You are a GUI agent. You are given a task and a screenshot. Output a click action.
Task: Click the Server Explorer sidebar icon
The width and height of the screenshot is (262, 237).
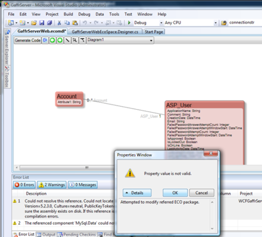(x=7, y=32)
